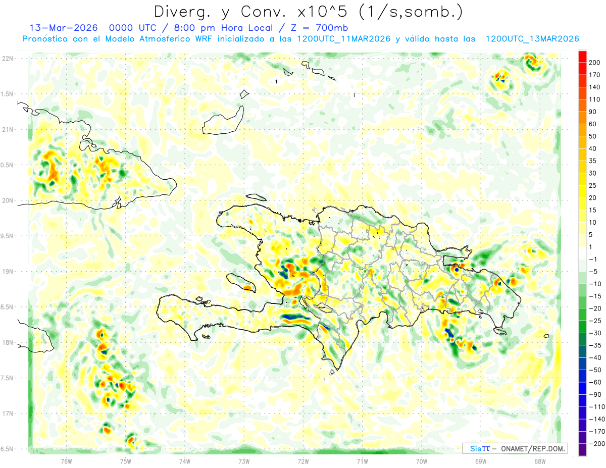The width and height of the screenshot is (606, 468).
Task: Select the red colorbar segment above 200
Action: 582,57
